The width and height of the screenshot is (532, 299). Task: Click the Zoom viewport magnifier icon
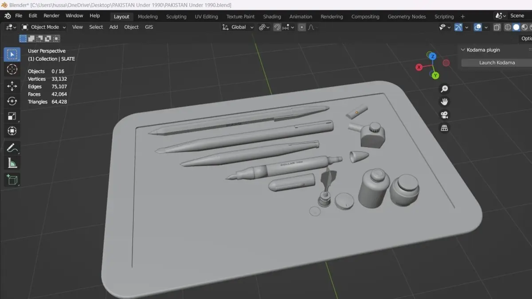(x=444, y=89)
